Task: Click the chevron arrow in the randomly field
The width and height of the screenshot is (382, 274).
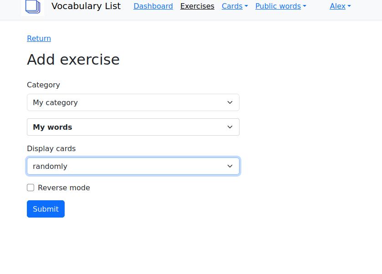Action: coord(230,166)
